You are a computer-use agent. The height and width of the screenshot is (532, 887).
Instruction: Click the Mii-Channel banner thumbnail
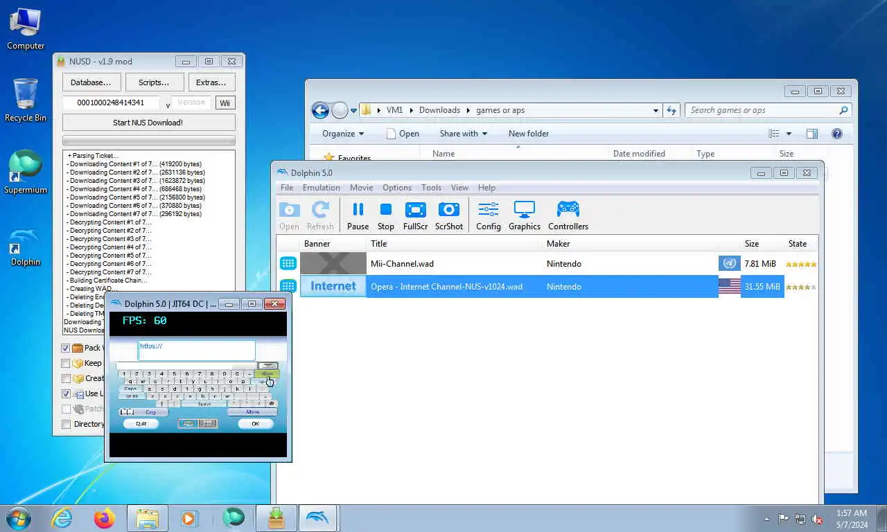tap(333, 263)
